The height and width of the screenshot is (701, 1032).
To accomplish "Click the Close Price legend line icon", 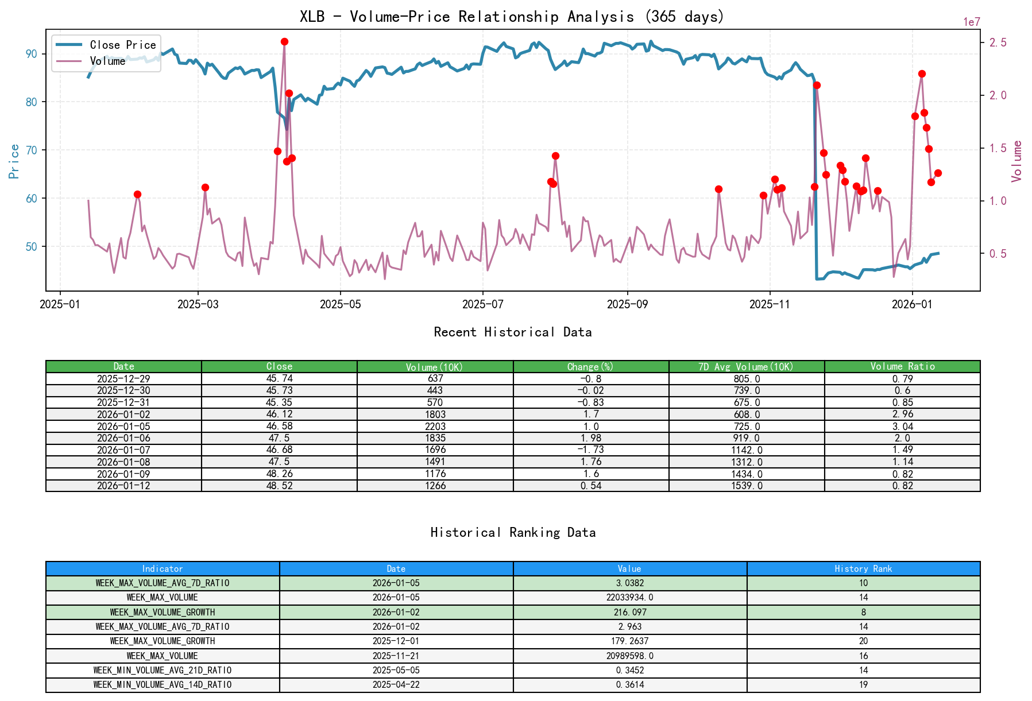I will pyautogui.click(x=68, y=45).
